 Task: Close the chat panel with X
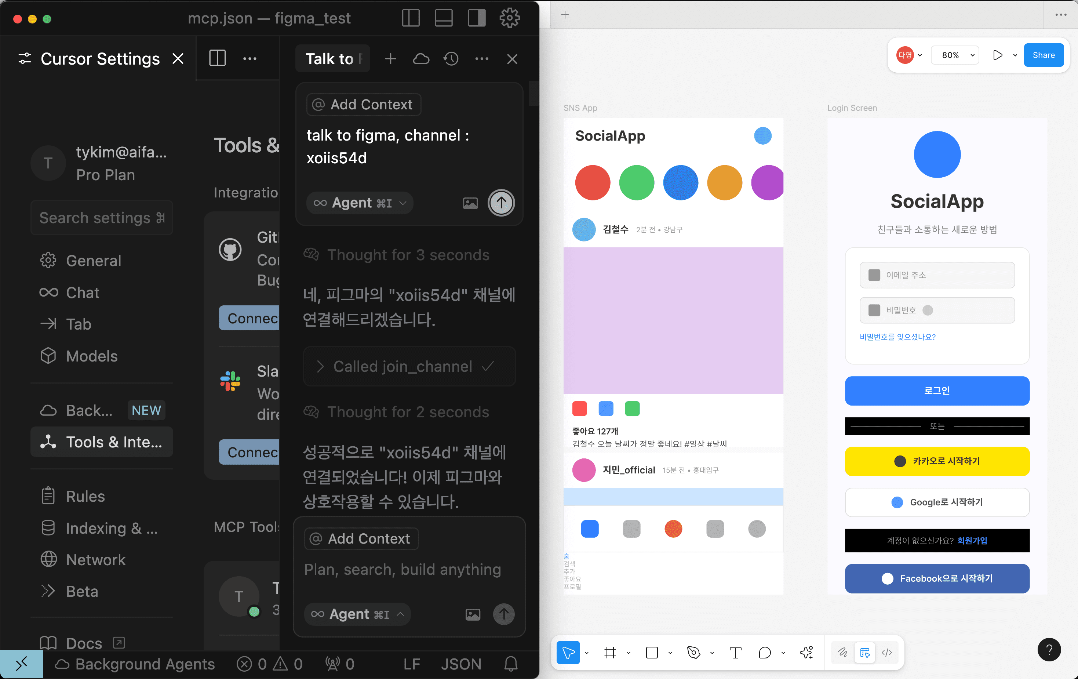pos(512,59)
